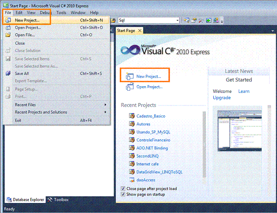Click the Find in Files icon left of Sql box

[x=113, y=21]
